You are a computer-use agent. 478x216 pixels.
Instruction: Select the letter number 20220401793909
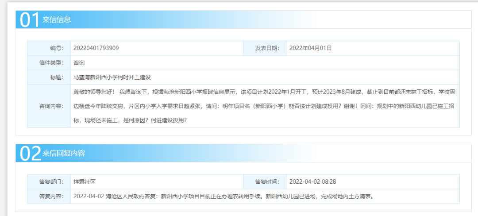click(x=96, y=48)
